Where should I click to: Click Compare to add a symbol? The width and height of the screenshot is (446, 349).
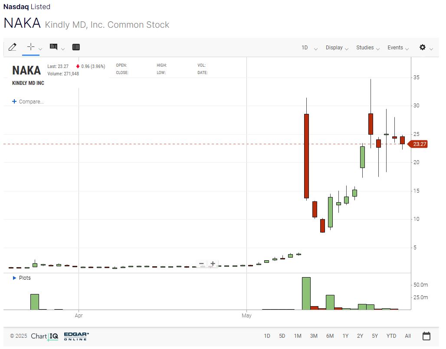pyautogui.click(x=28, y=102)
